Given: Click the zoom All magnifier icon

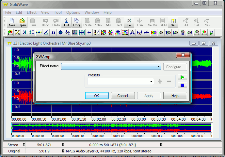Looking at the screenshot, I should coord(186,22).
